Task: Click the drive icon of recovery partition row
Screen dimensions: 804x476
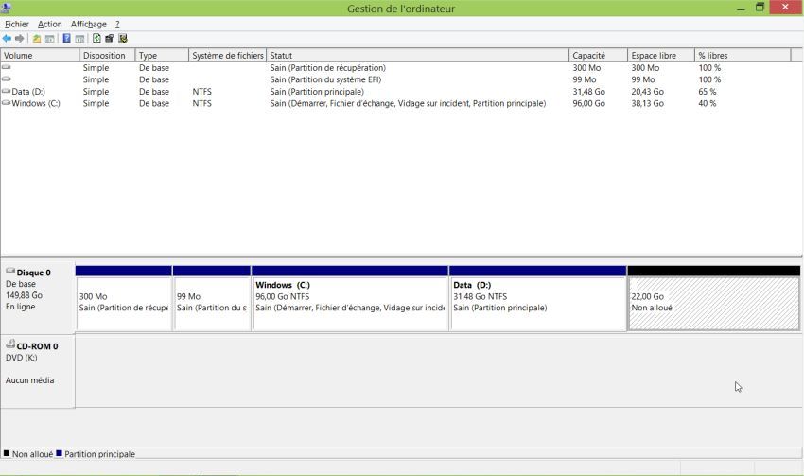Action: (x=7, y=67)
